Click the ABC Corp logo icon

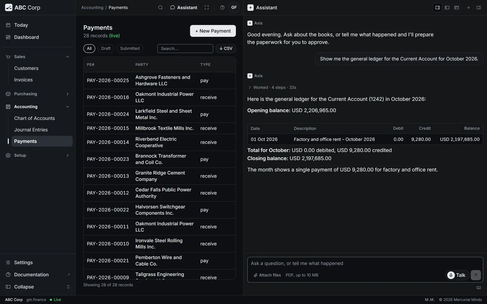tap(9, 8)
